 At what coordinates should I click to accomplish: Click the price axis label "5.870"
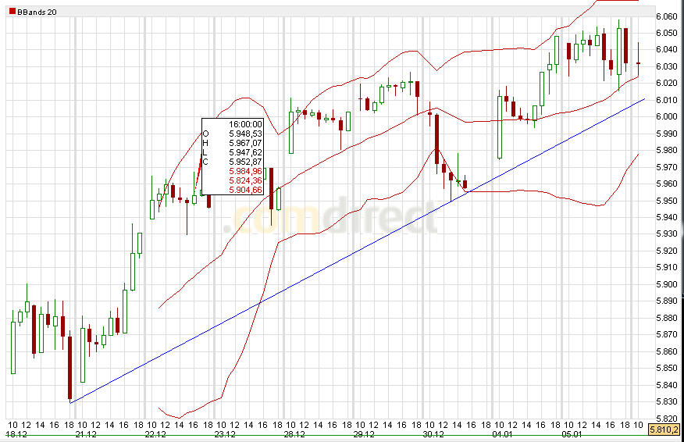(x=667, y=335)
